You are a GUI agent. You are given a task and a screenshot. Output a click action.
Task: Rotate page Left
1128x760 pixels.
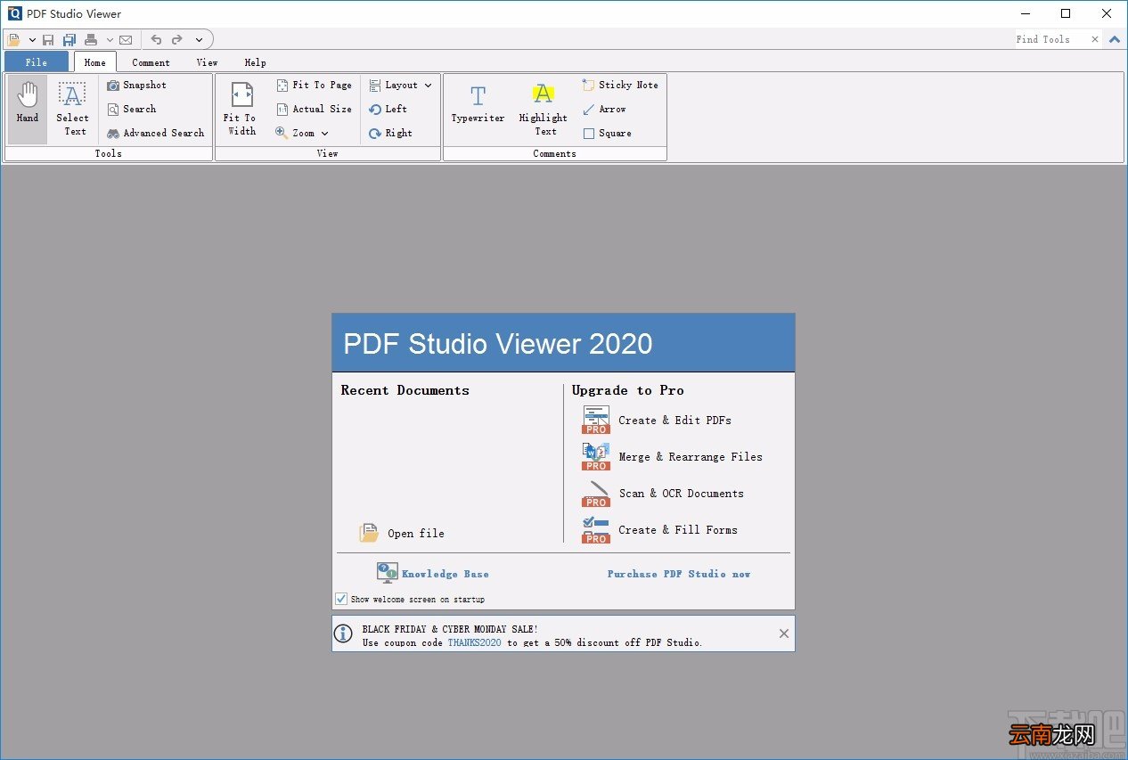pyautogui.click(x=388, y=109)
